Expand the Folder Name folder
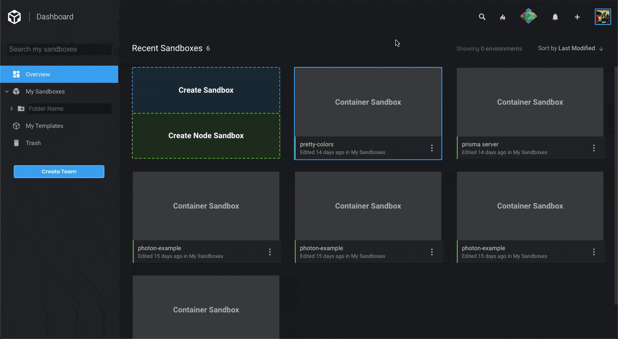 click(12, 109)
